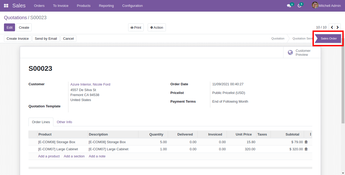The width and height of the screenshot is (345, 175).
Task: Switch to the Other Info tab
Action: tap(64, 122)
